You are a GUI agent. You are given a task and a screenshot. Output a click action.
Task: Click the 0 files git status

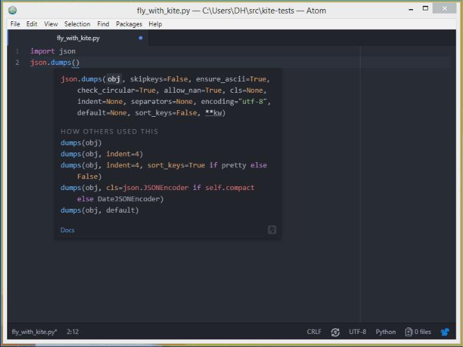pyautogui.click(x=422, y=331)
